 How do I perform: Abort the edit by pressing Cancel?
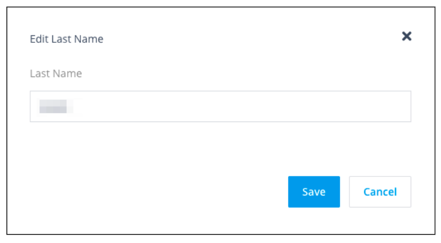point(380,192)
